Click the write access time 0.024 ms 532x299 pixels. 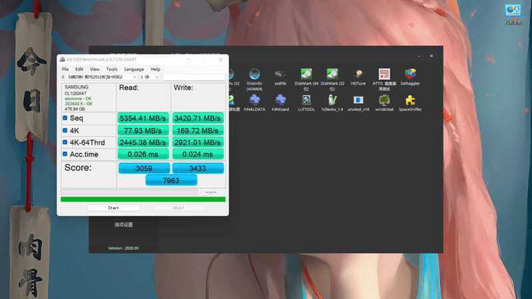[x=198, y=154]
